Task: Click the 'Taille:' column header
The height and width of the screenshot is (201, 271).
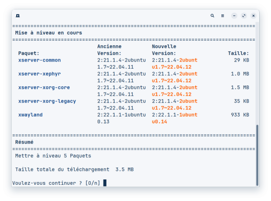Action: pos(238,53)
